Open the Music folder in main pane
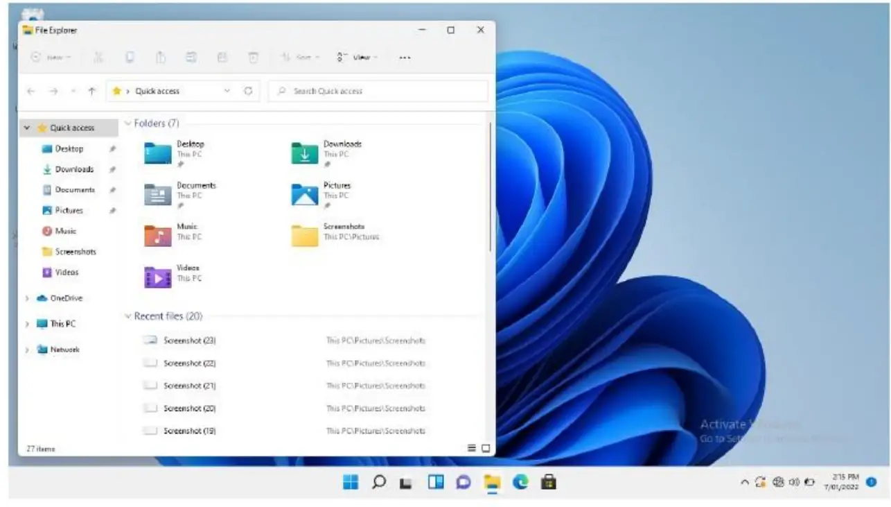The height and width of the screenshot is (507, 891). pos(158,236)
